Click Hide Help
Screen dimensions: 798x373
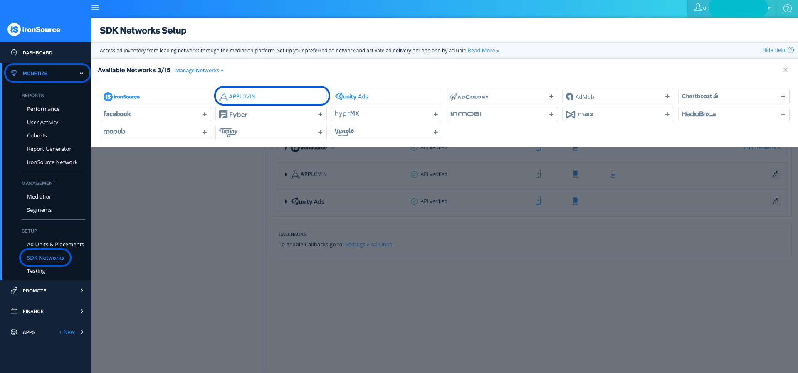pos(773,50)
